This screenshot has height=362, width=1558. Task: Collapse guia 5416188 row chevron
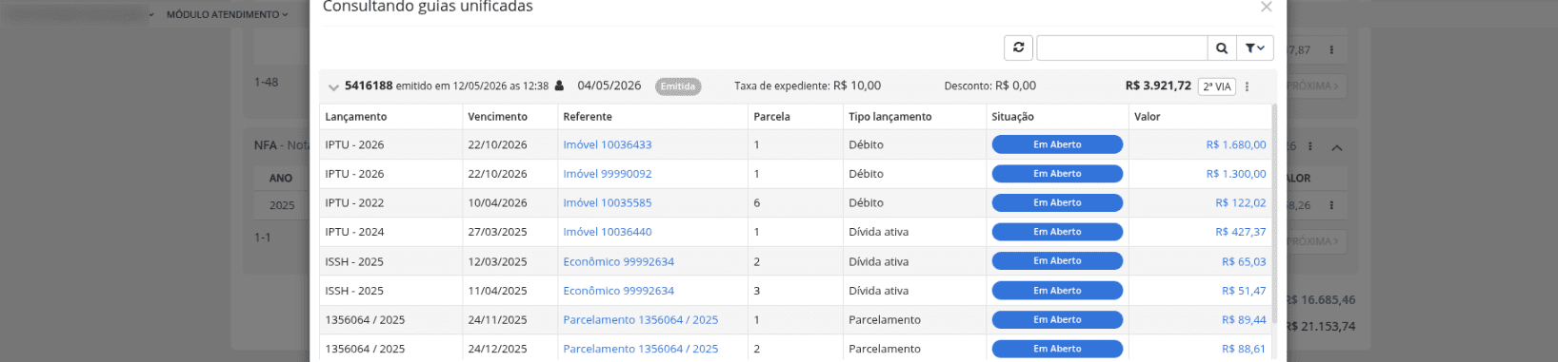pos(333,87)
